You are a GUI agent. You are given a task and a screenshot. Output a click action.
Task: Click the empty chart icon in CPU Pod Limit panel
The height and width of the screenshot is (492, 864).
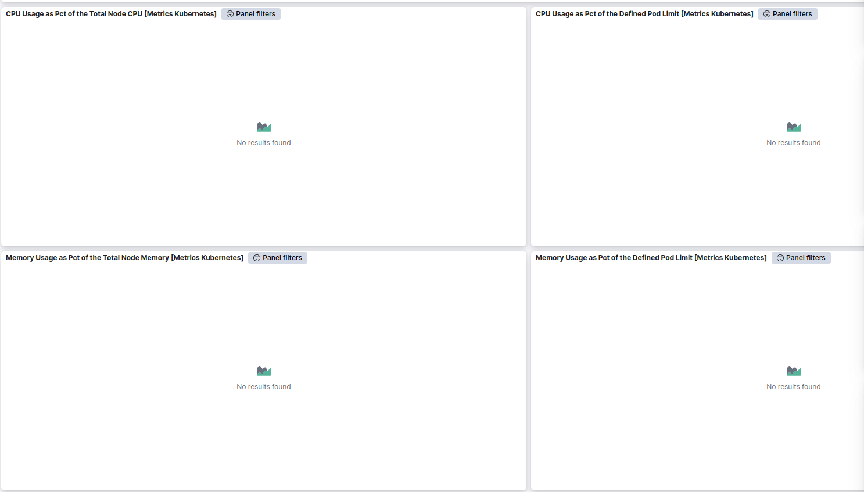point(794,127)
